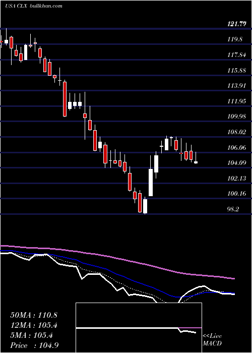Click the blue 12MA line

117,273
